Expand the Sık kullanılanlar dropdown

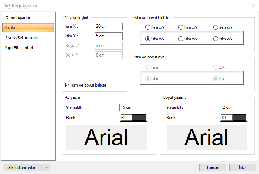point(26,167)
